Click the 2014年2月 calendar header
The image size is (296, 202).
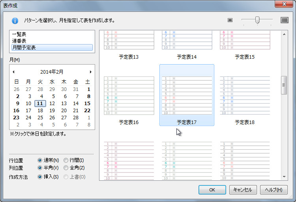click(52, 72)
